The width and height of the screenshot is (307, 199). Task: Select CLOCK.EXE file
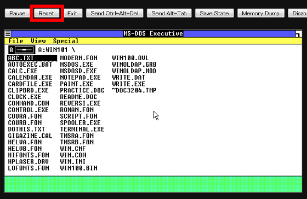[25, 97]
